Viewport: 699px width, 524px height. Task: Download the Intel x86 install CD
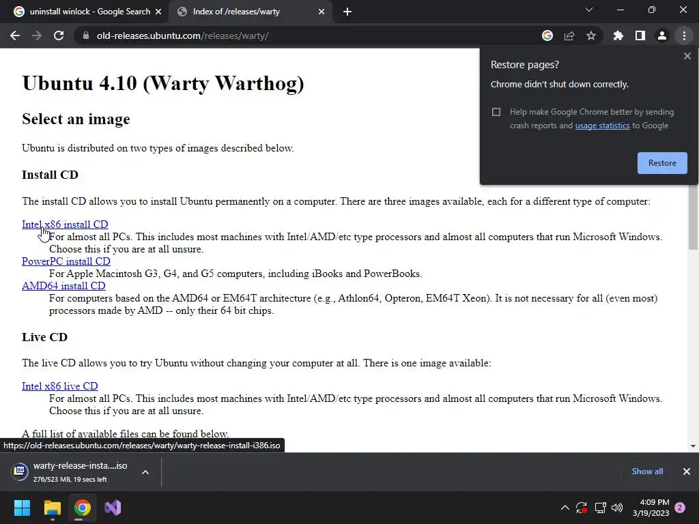(x=65, y=224)
